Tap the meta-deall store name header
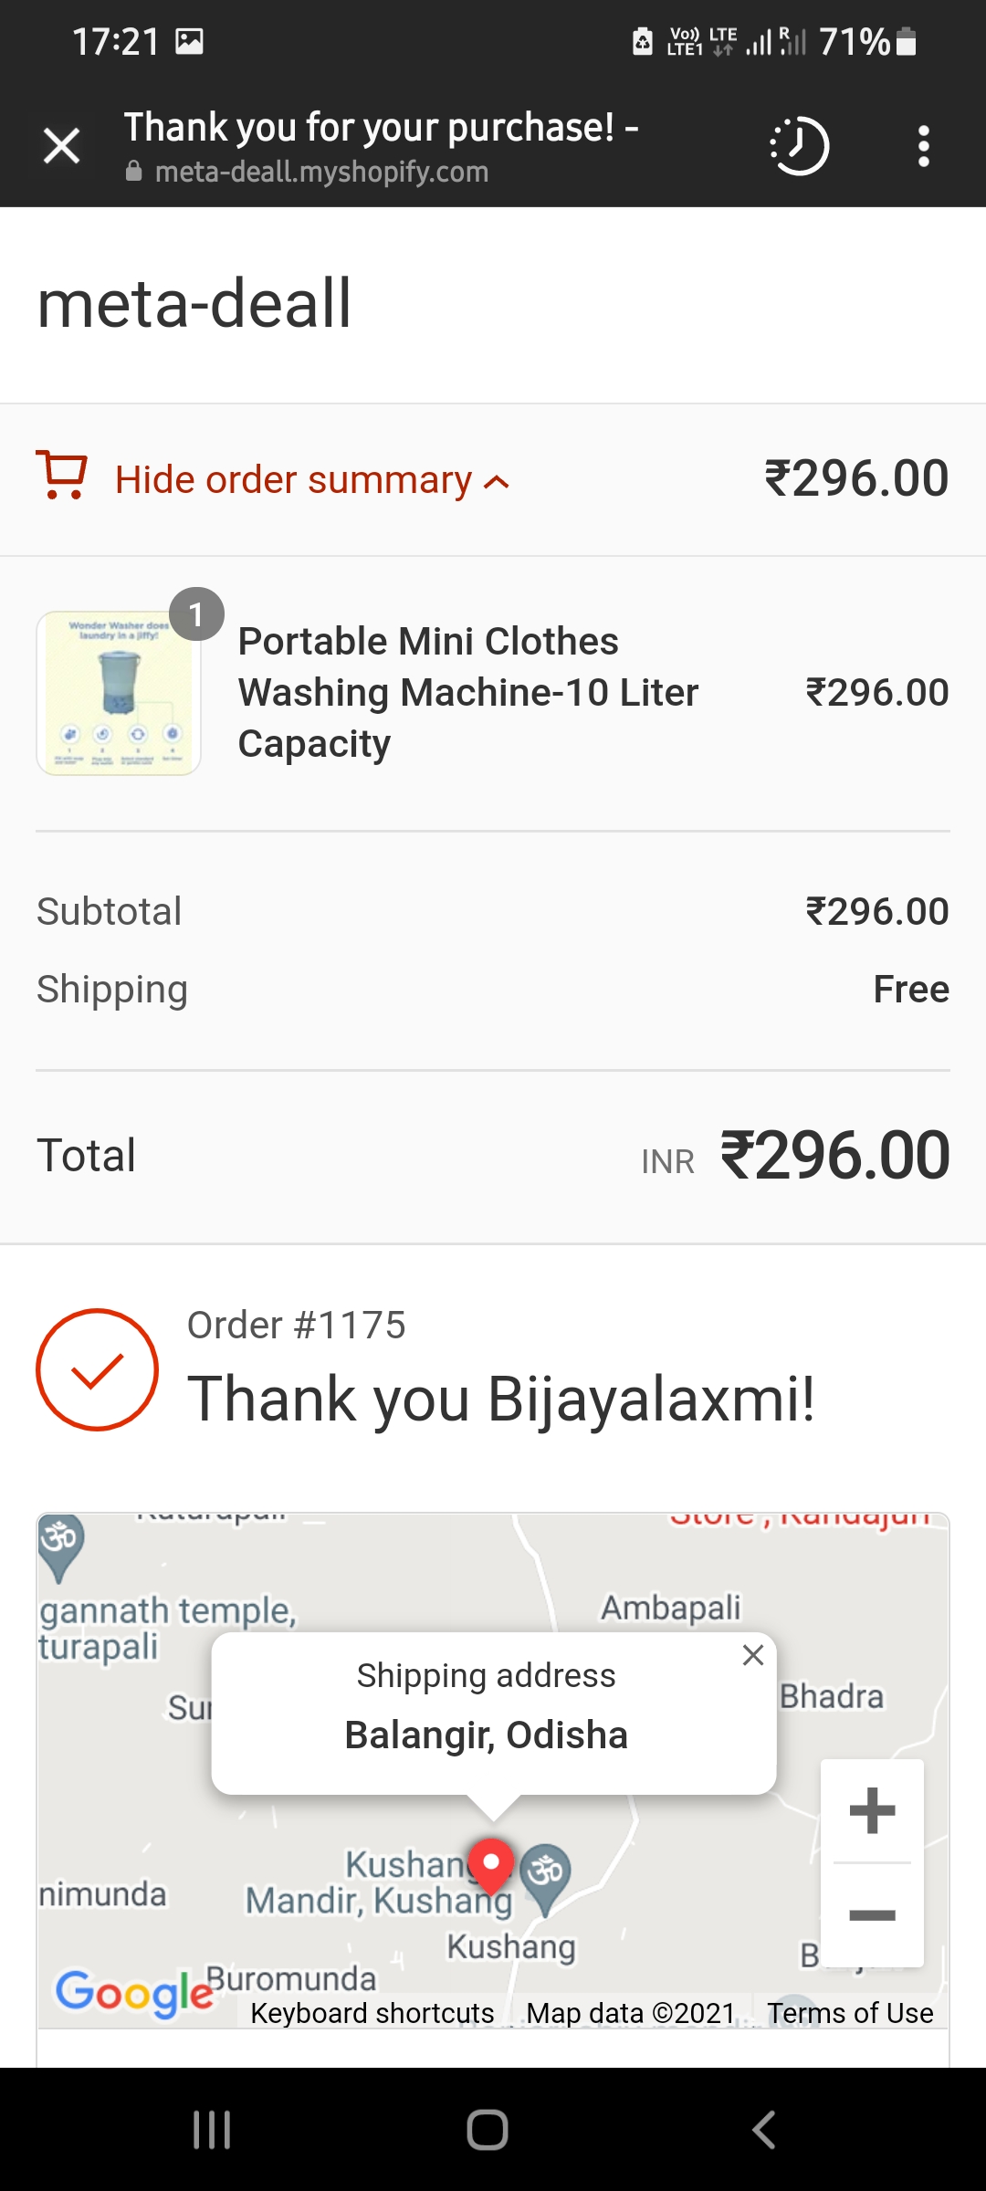 tap(194, 304)
